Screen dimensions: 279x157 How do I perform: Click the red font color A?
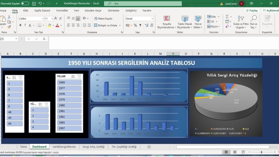tap(57, 25)
